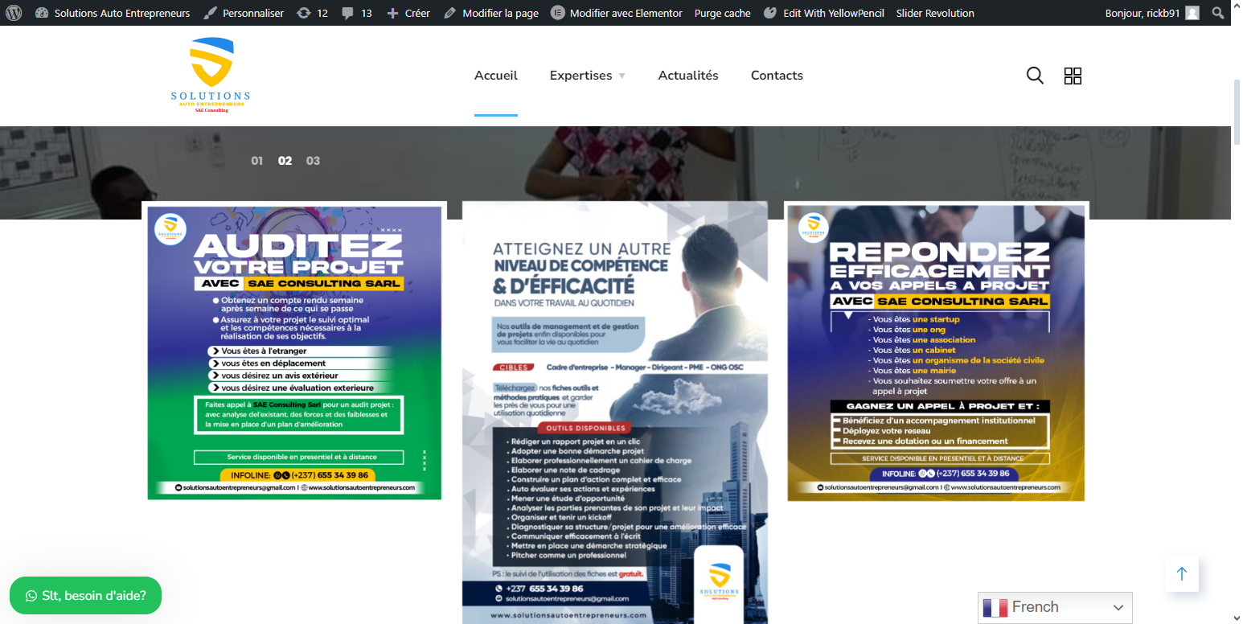Click the back-to-top arrow button
The image size is (1243, 624).
pos(1182,573)
